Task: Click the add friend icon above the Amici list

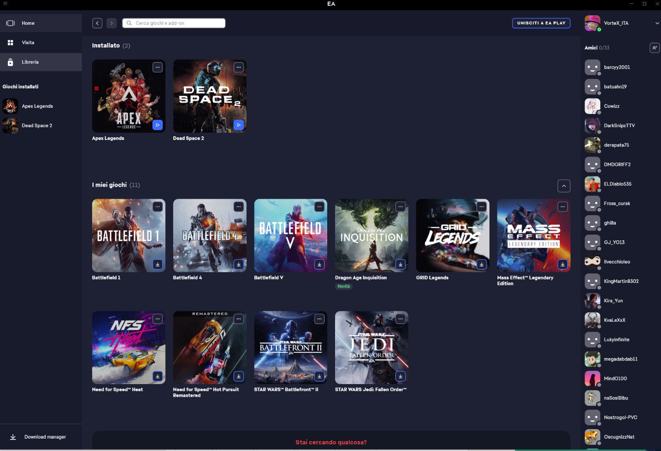Action: [x=654, y=48]
